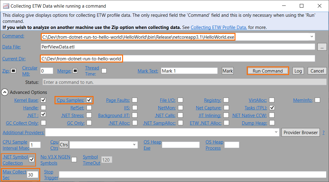Screen dimensions: 329x182
Task: Enable the IIS checkbox
Action: coord(135,108)
